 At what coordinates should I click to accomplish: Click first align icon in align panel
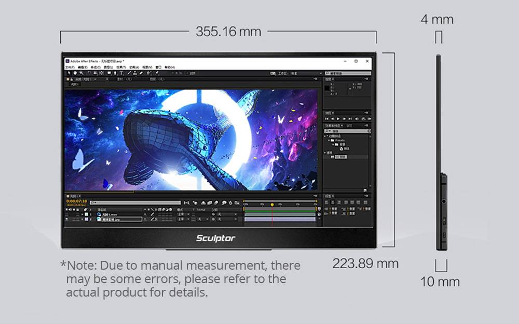(326, 202)
